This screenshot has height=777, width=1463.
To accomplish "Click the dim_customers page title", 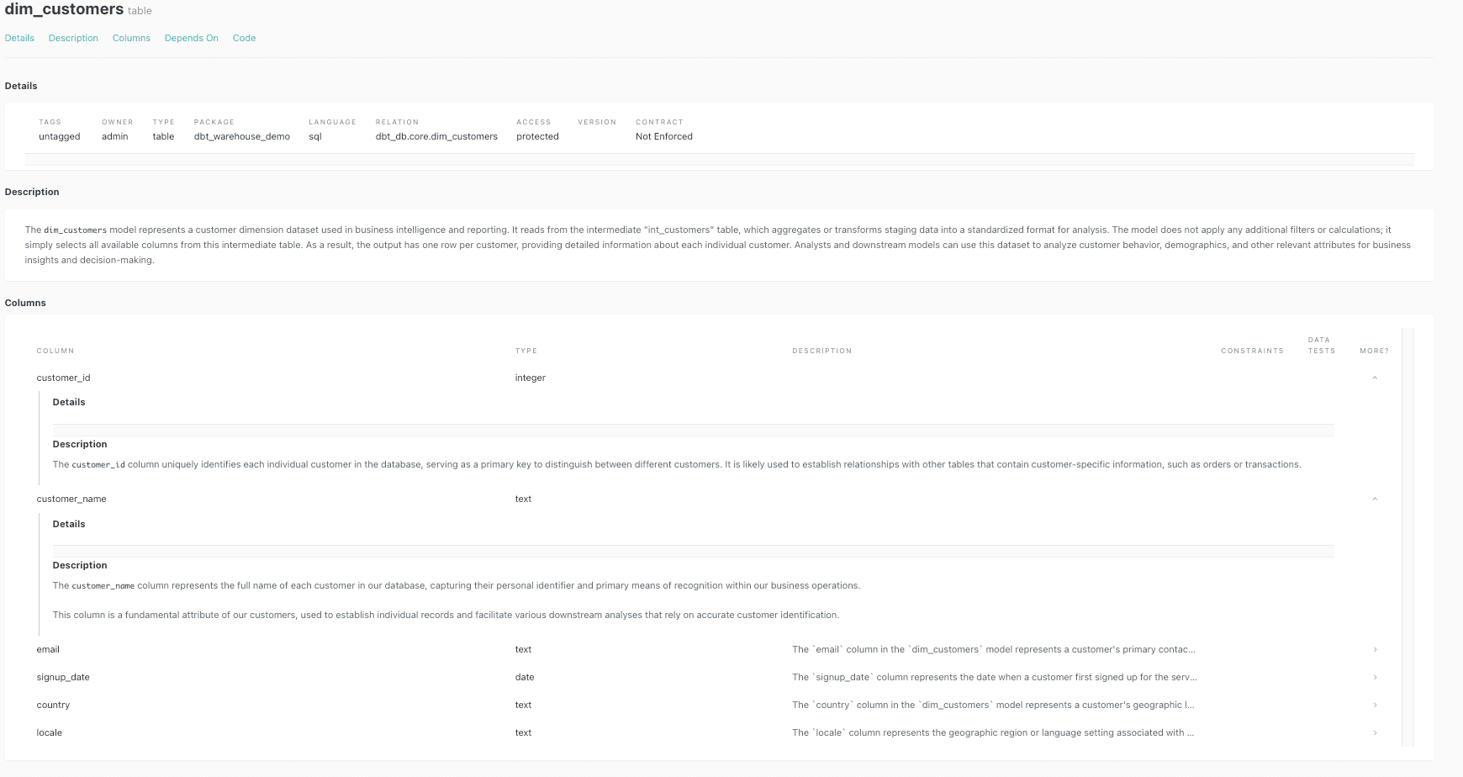I will (64, 10).
